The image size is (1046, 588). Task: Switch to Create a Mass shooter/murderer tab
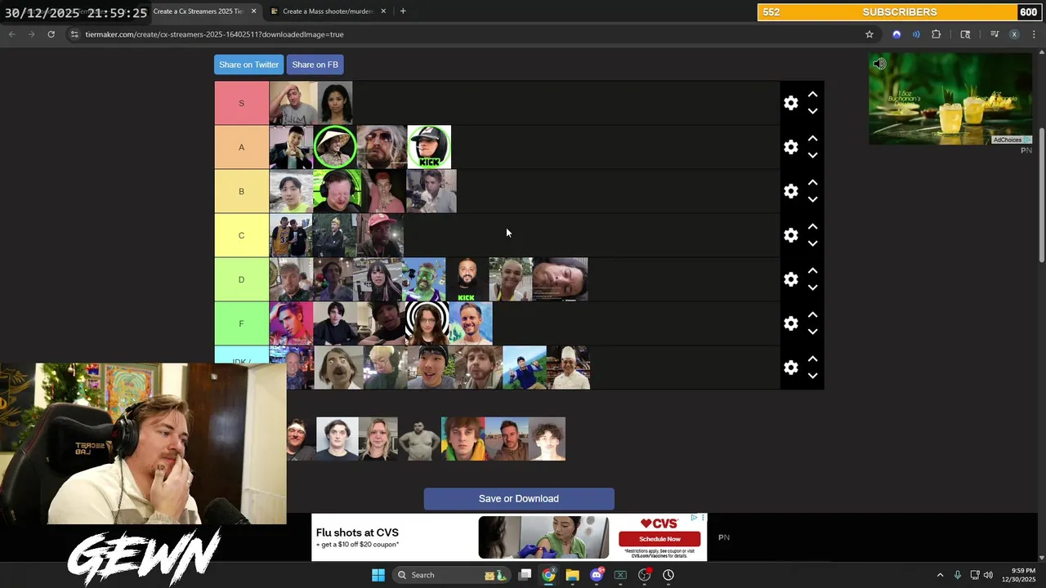pos(327,11)
